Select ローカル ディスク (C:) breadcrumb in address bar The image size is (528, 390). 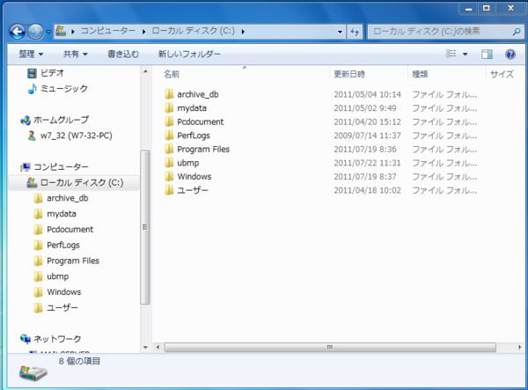(x=193, y=31)
